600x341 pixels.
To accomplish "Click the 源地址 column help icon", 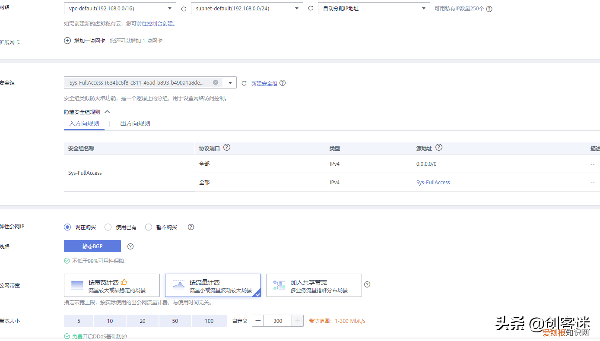I will [x=439, y=147].
